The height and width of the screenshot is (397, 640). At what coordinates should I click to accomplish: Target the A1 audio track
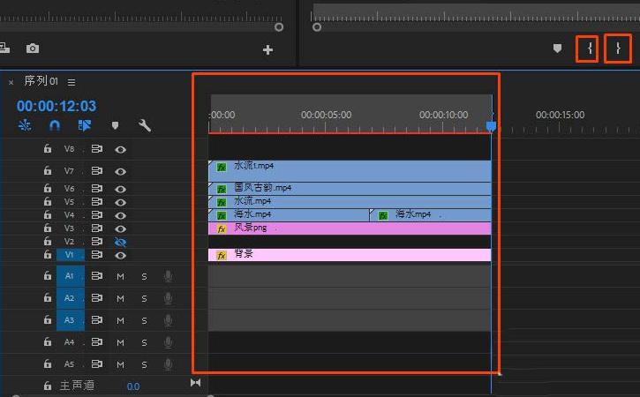pos(71,276)
